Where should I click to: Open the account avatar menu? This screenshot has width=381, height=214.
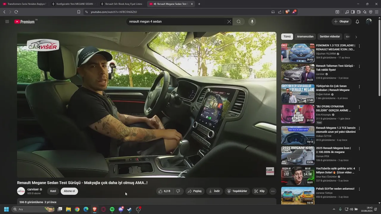pyautogui.click(x=369, y=22)
